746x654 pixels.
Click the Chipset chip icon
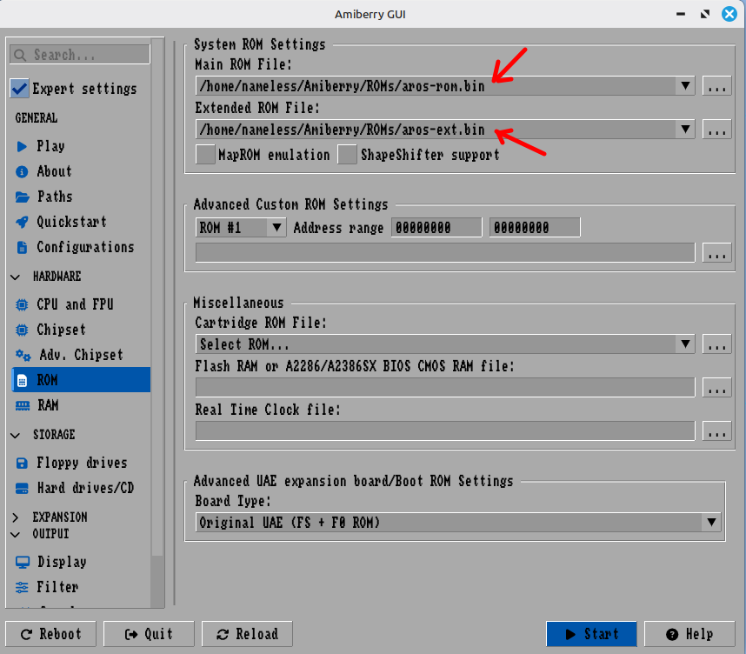(x=22, y=330)
